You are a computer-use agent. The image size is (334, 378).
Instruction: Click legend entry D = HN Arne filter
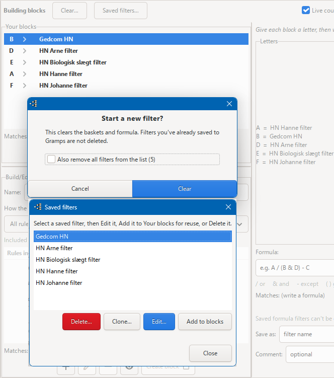[282, 145]
